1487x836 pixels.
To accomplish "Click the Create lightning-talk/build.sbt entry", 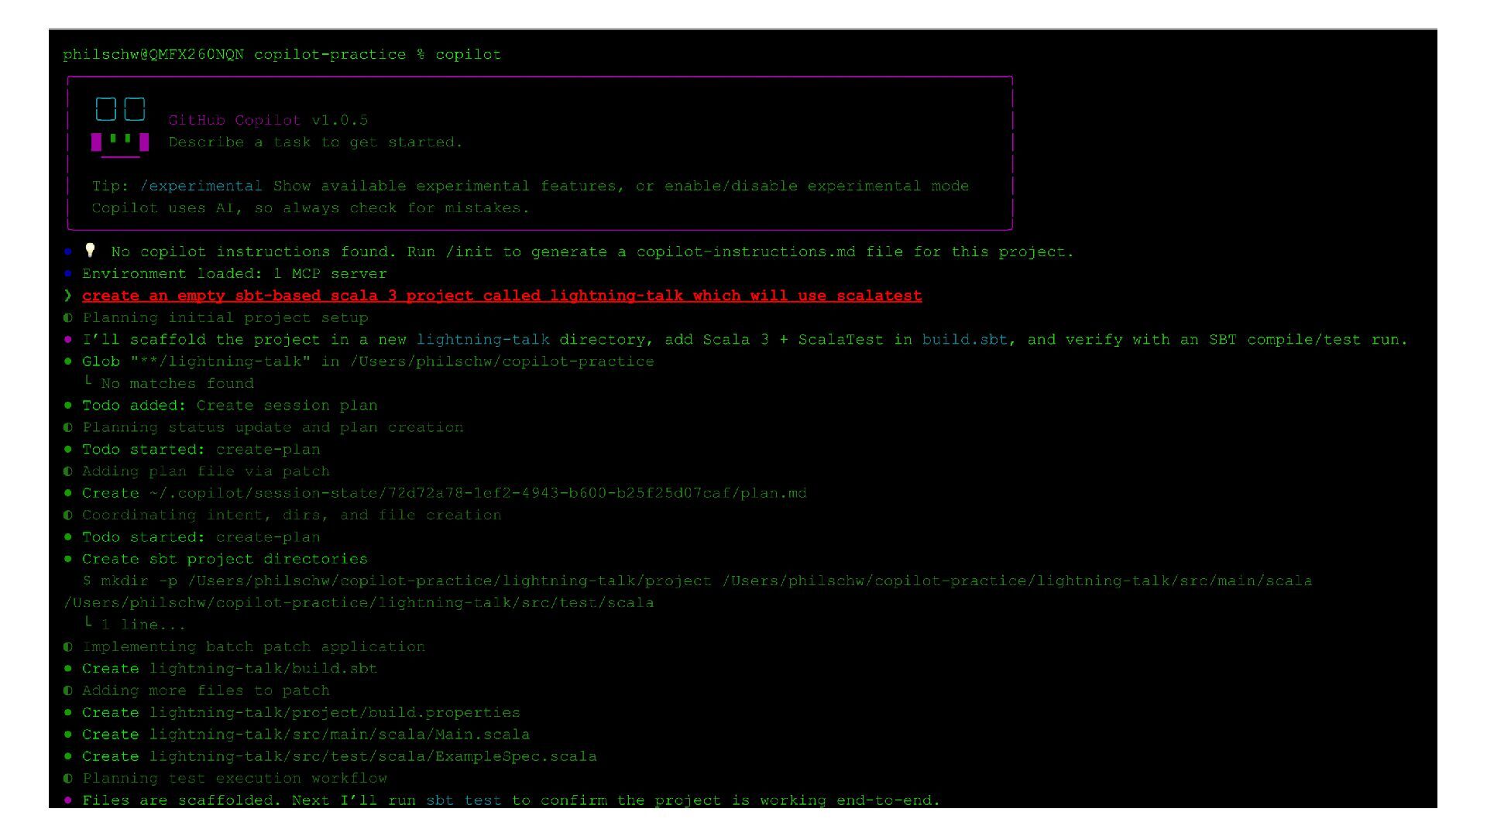I will tap(229, 668).
